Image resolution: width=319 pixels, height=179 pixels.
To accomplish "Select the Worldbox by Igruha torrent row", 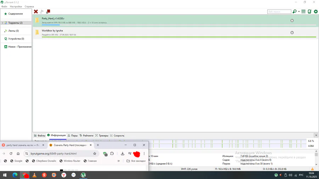I will (x=175, y=33).
